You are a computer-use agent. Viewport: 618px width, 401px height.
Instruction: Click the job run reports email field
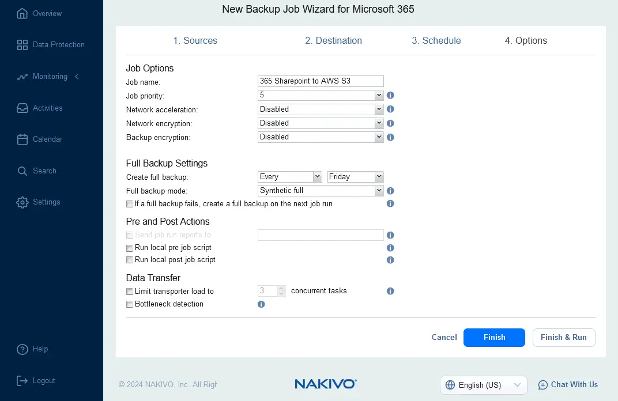coord(321,235)
